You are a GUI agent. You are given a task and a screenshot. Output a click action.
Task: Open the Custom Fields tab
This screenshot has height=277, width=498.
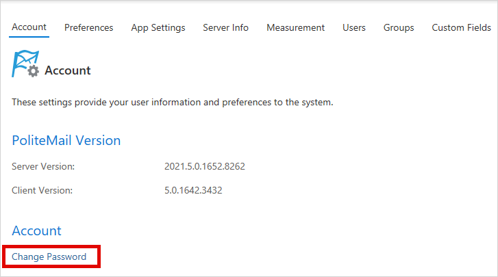coord(461,27)
